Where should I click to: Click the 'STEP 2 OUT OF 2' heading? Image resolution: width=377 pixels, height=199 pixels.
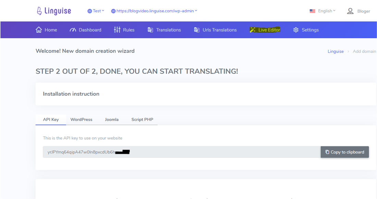coord(137,71)
